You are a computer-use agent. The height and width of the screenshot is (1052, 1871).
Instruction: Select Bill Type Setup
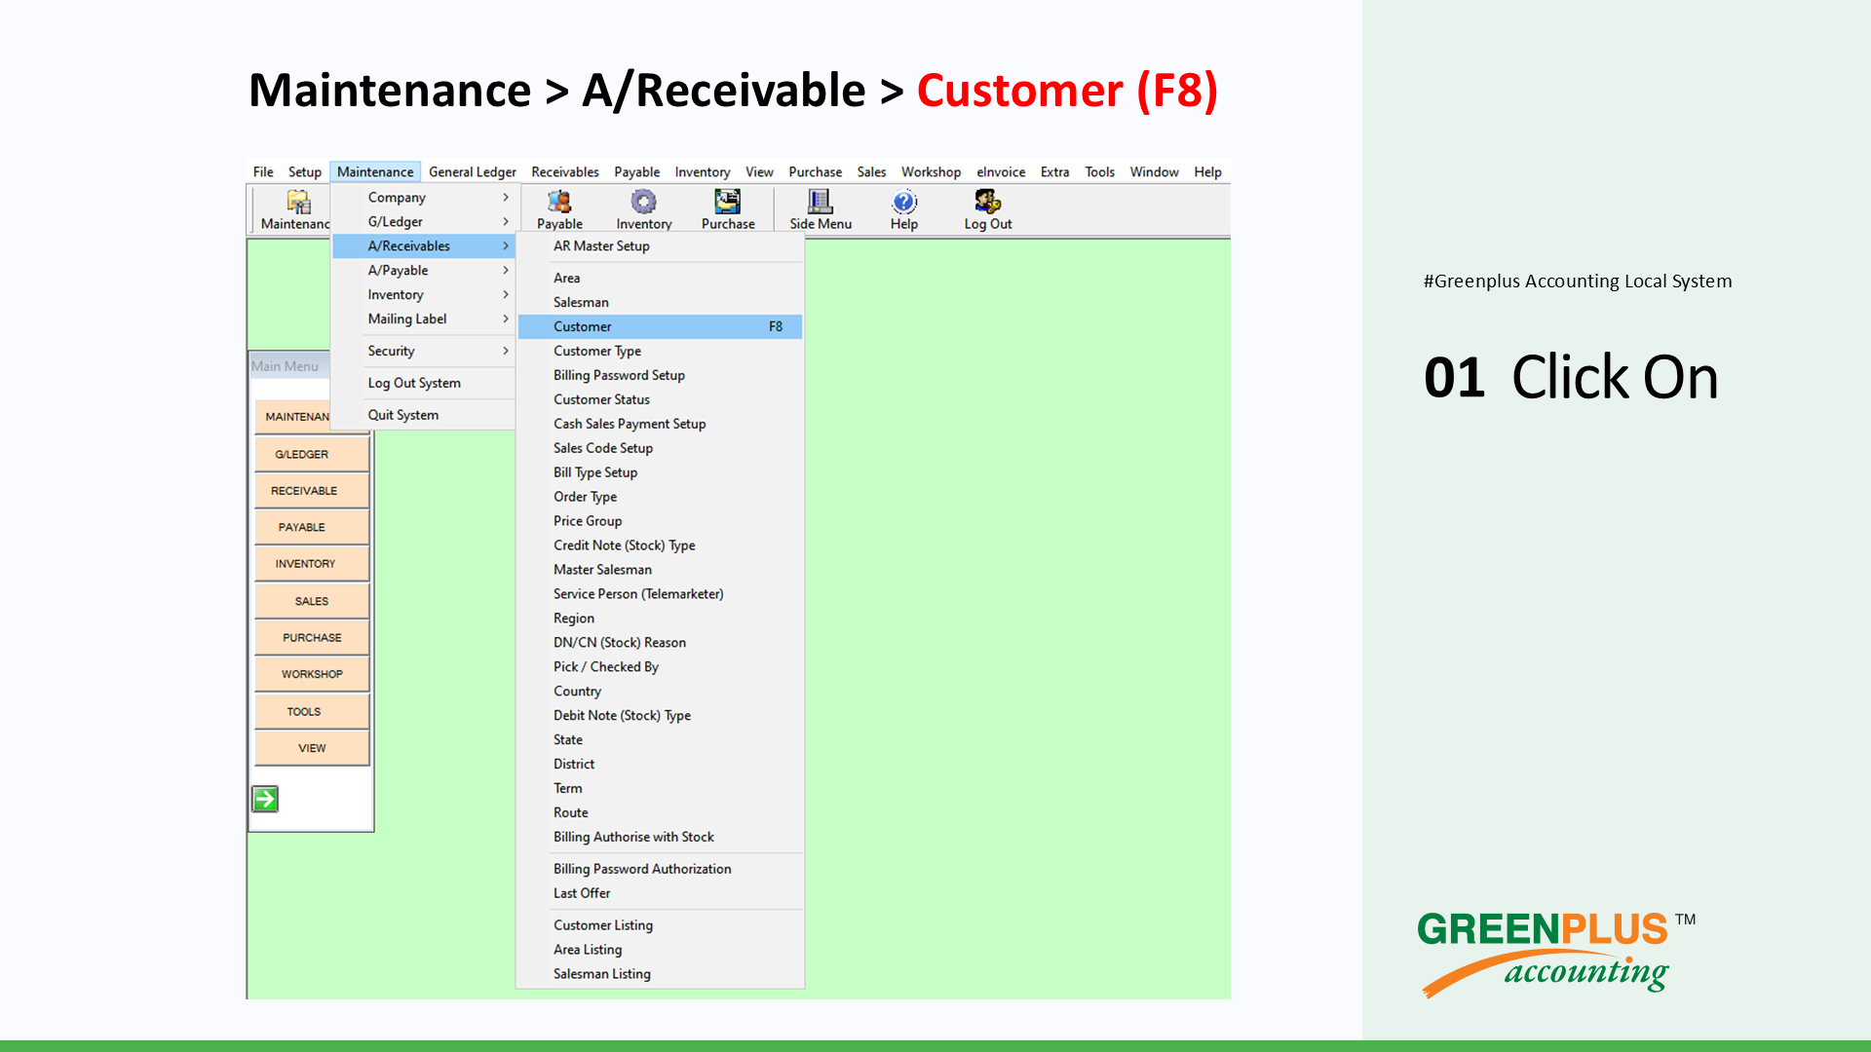coord(661,472)
